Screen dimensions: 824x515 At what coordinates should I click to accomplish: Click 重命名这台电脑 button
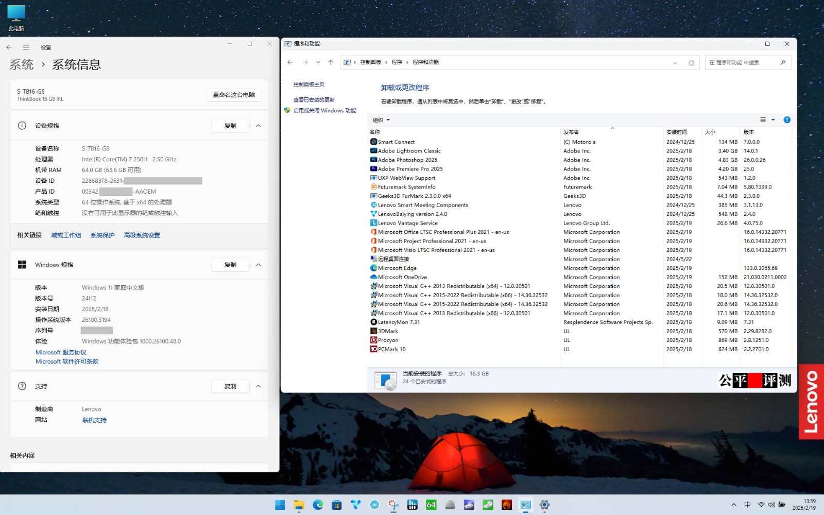pos(234,95)
